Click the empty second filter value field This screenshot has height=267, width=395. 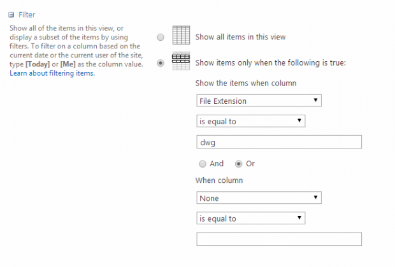(279, 239)
